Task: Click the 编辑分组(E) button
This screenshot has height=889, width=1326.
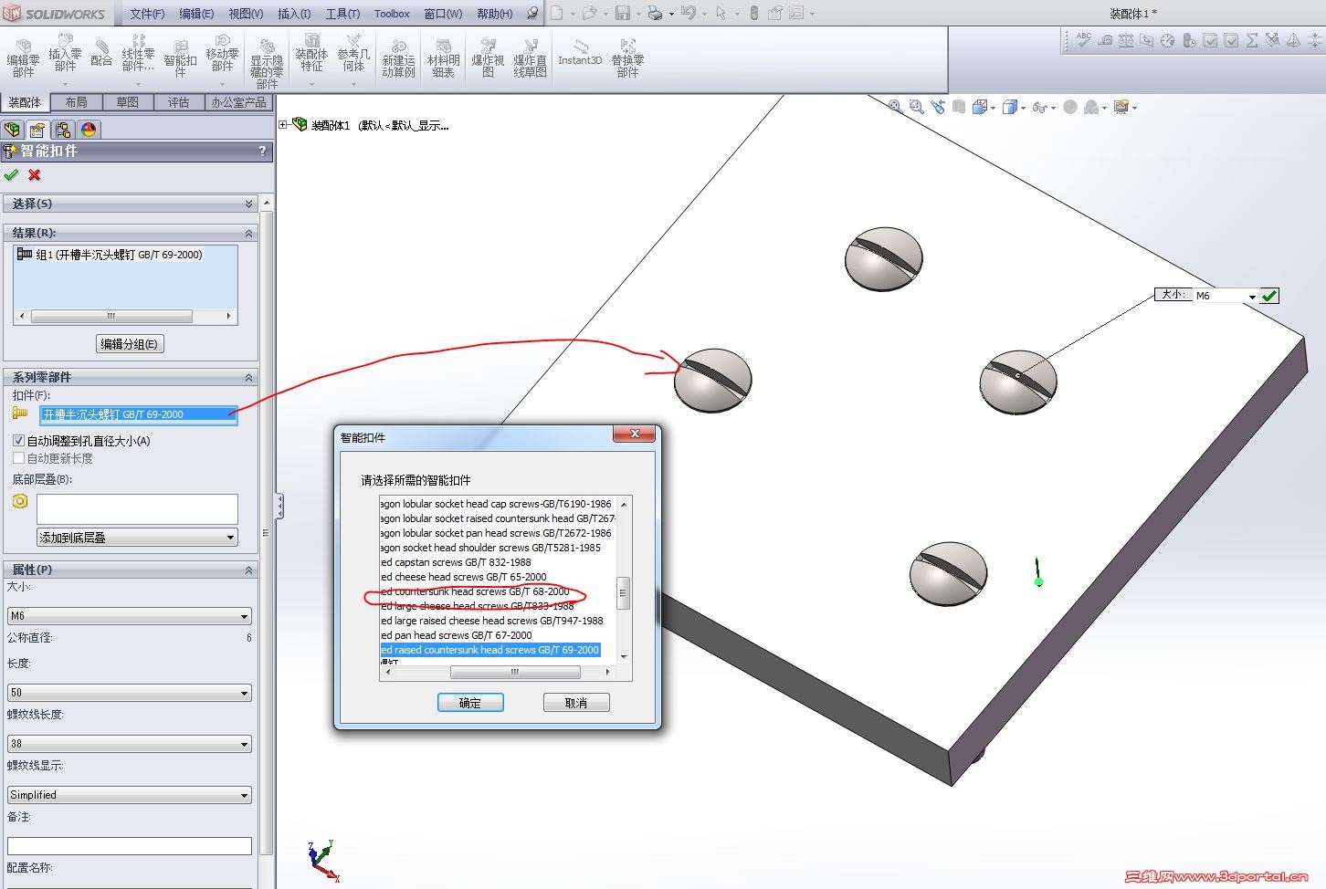Action: click(x=130, y=344)
